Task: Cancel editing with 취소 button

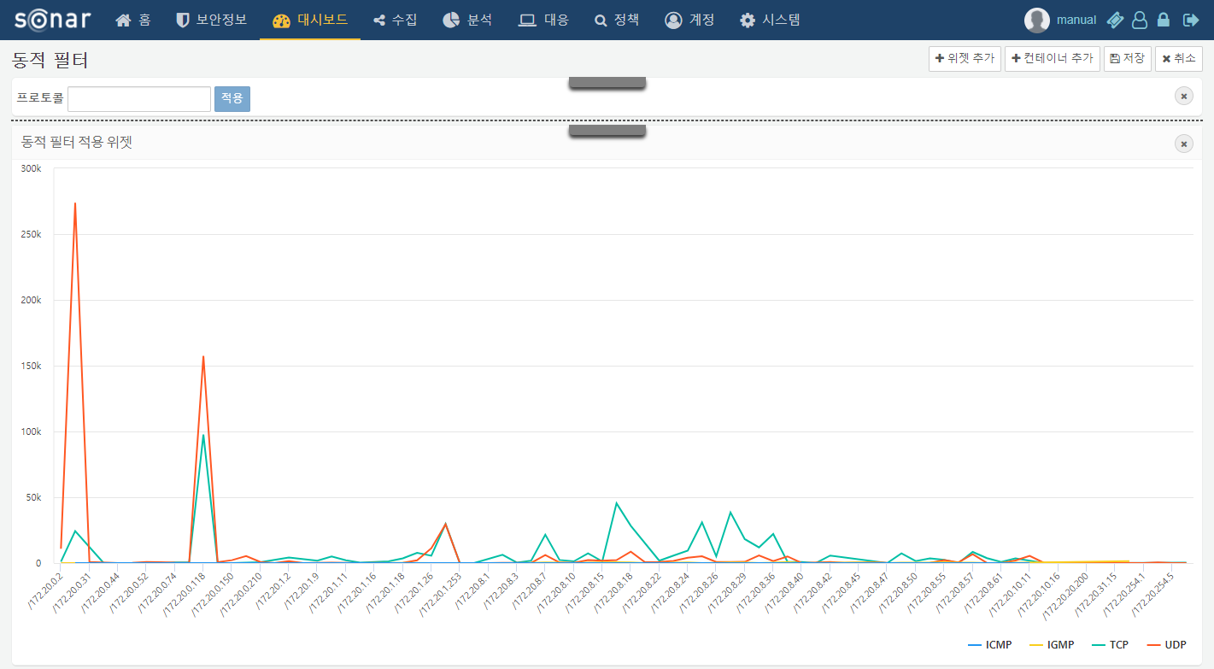Action: 1179,59
